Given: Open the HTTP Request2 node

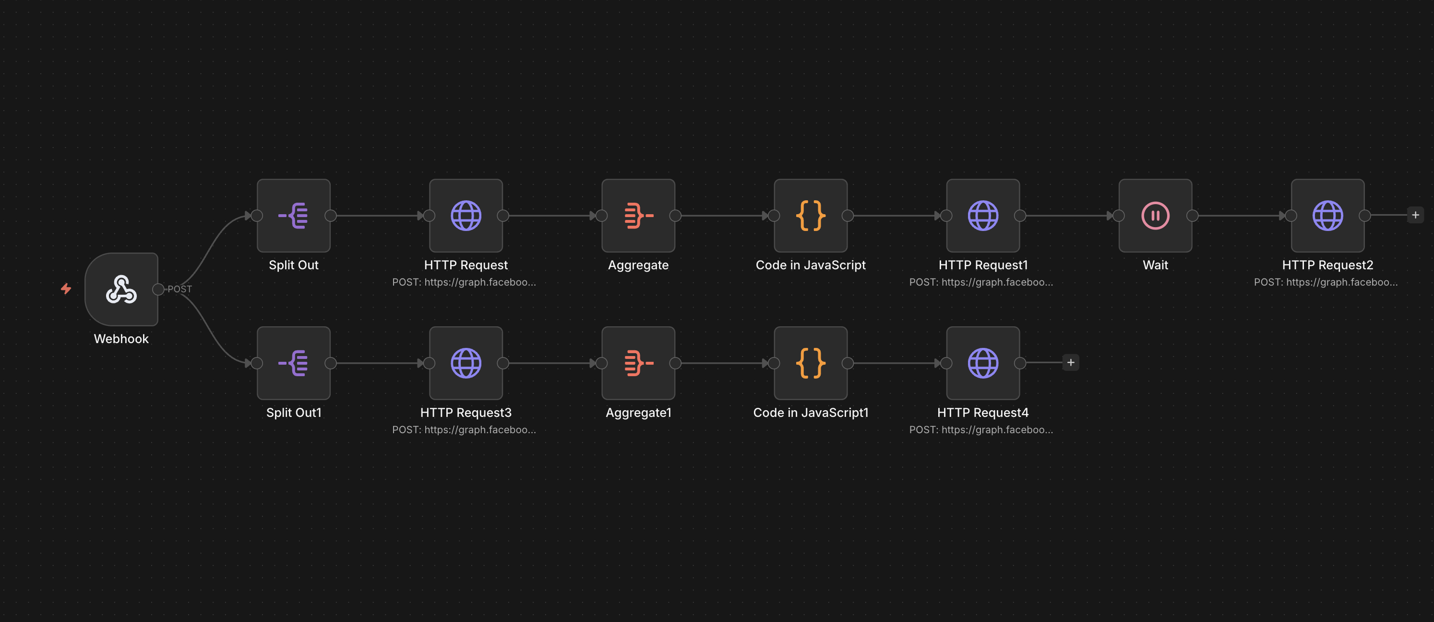Looking at the screenshot, I should click(1327, 216).
